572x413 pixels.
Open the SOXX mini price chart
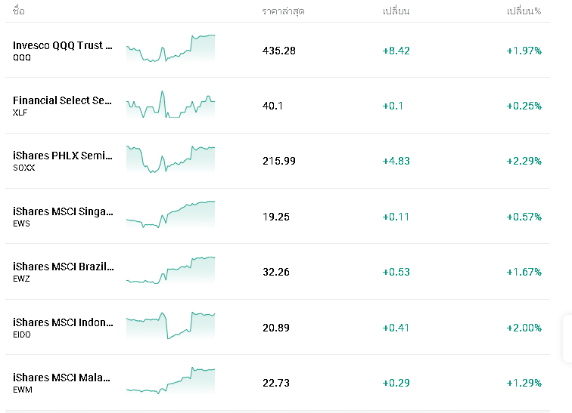(x=170, y=159)
